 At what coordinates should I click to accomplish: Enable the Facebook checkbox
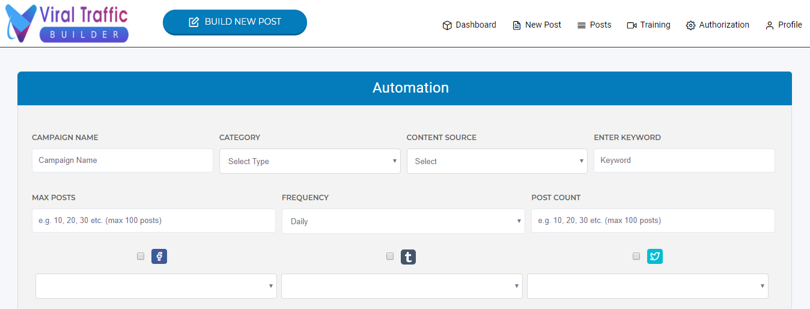[x=141, y=256]
